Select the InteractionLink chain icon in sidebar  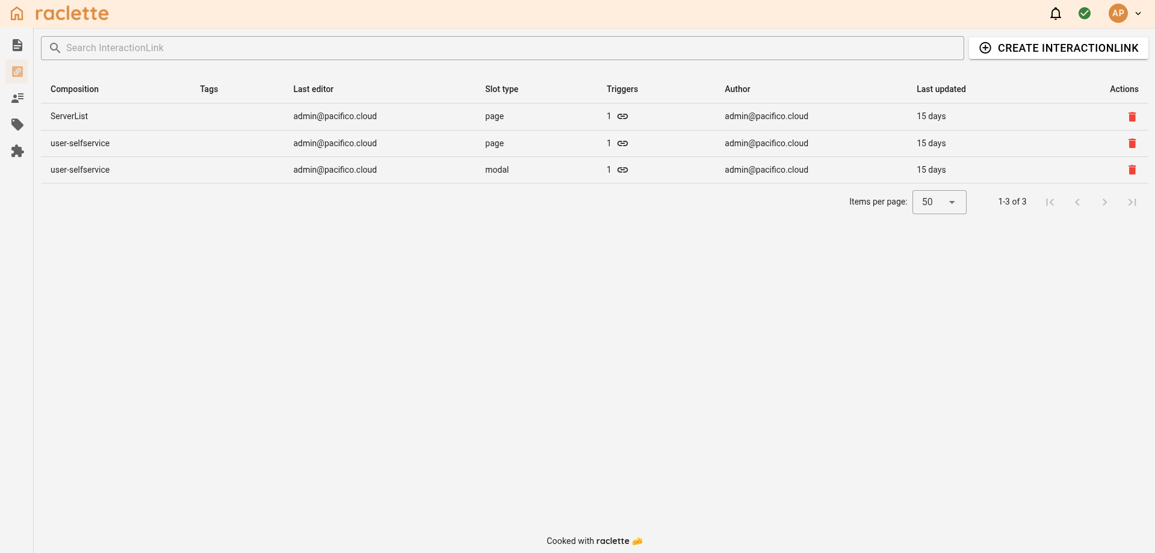(17, 72)
